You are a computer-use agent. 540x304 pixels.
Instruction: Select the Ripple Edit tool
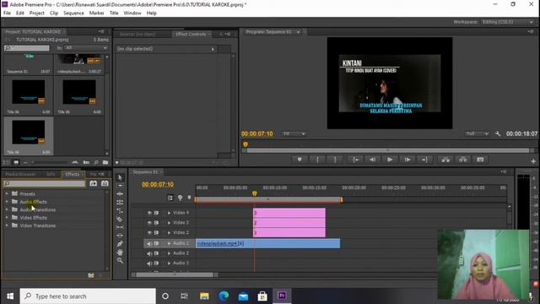(x=120, y=194)
